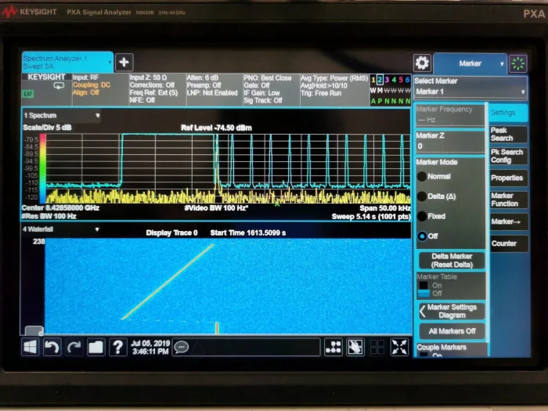Toggle the Marker Table switch
This screenshot has height=411, width=548.
(425, 289)
